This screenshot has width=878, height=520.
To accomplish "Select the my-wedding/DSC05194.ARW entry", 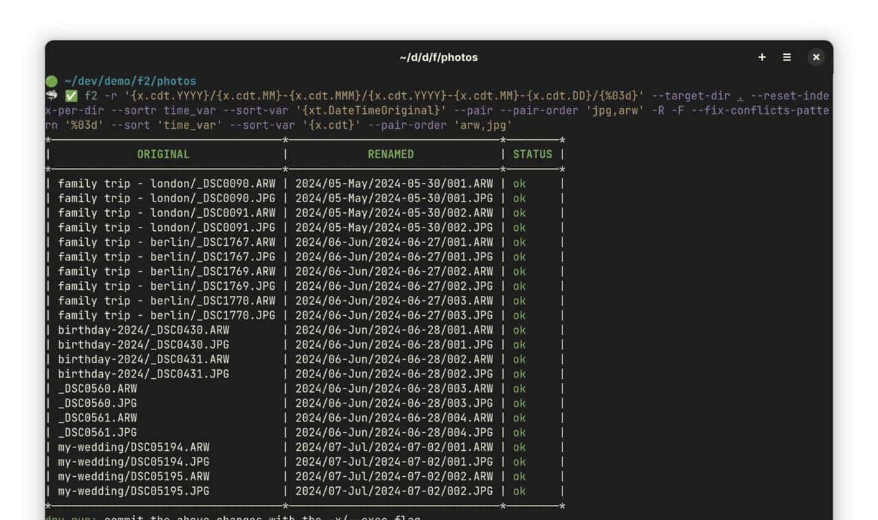I will point(134,447).
